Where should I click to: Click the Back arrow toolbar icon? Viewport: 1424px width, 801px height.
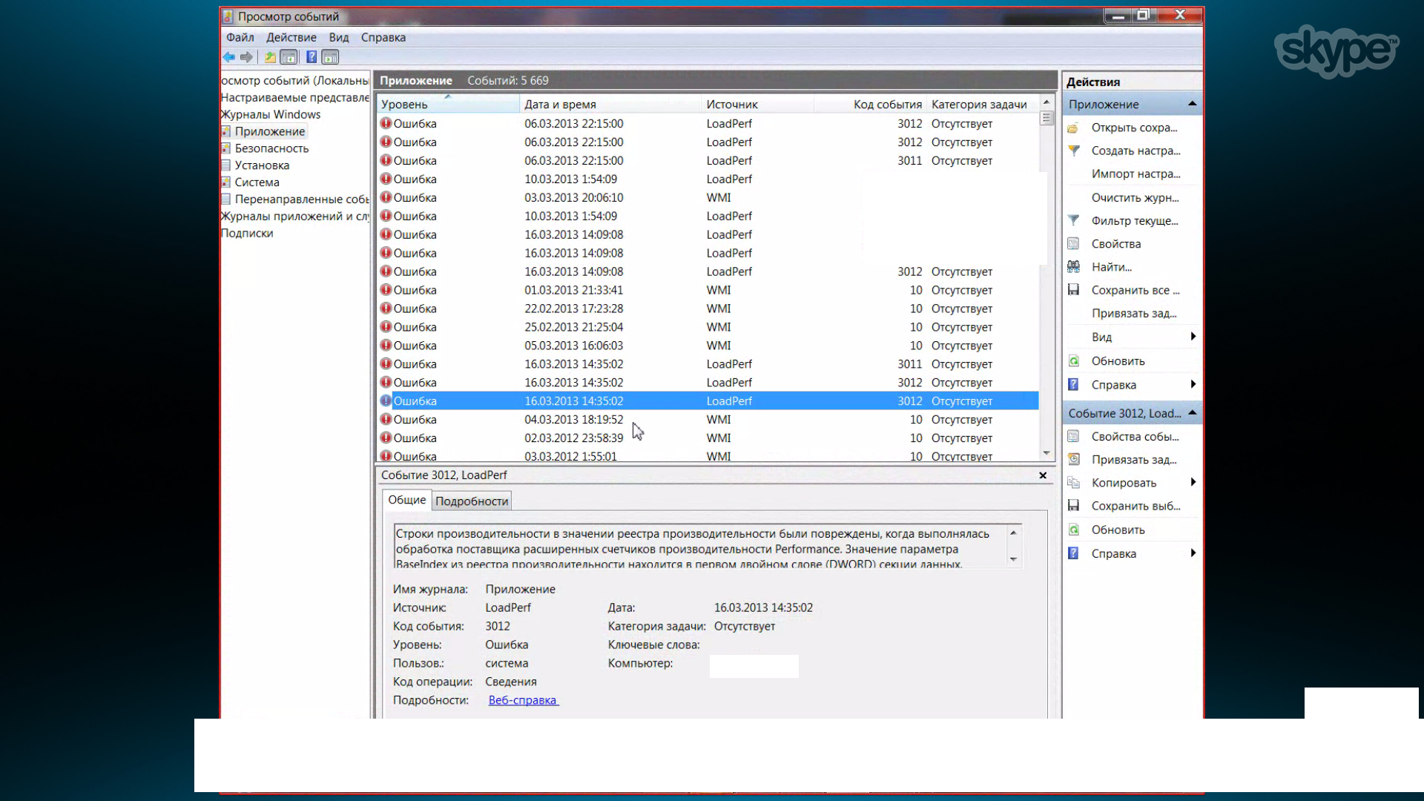[x=229, y=57]
